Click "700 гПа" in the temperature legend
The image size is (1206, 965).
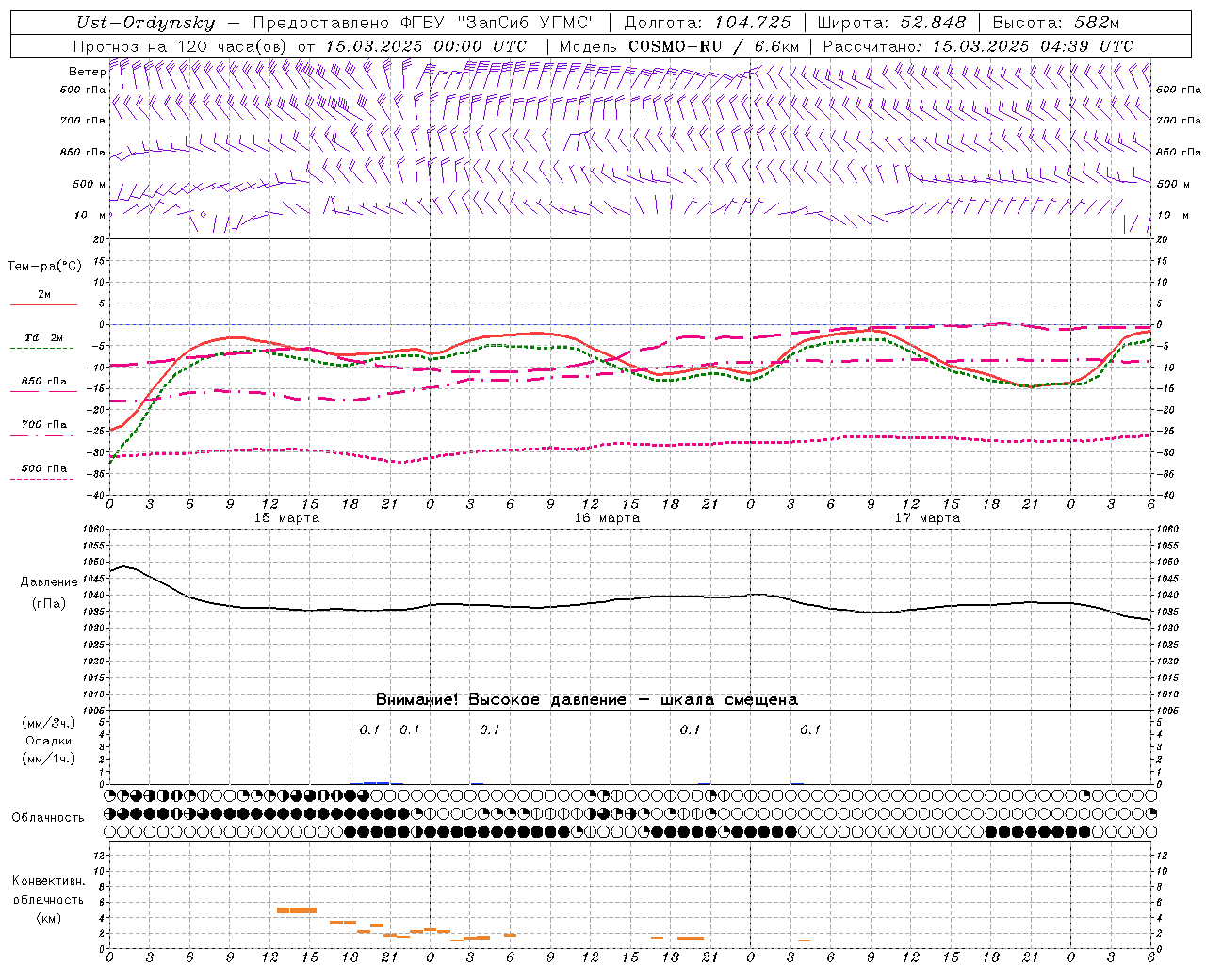pos(43,425)
